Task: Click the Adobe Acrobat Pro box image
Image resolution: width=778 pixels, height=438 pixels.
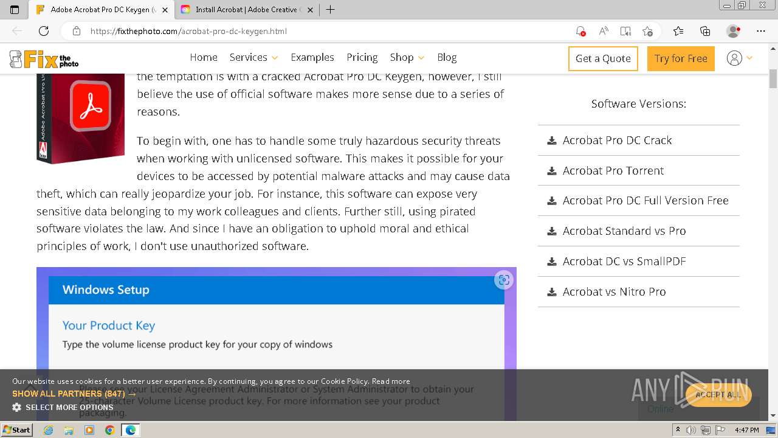Action: tap(81, 119)
